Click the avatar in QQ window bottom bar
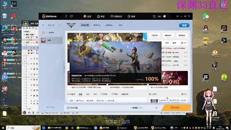231x130 pixels. pos(24,113)
